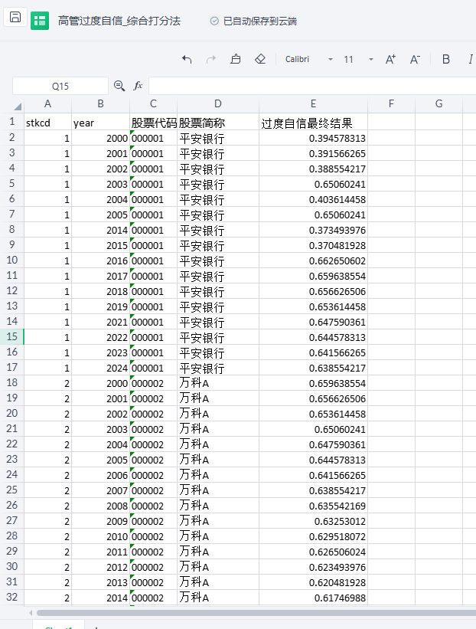Select column A header
Viewport: 476px width, 629px height.
tap(47, 104)
